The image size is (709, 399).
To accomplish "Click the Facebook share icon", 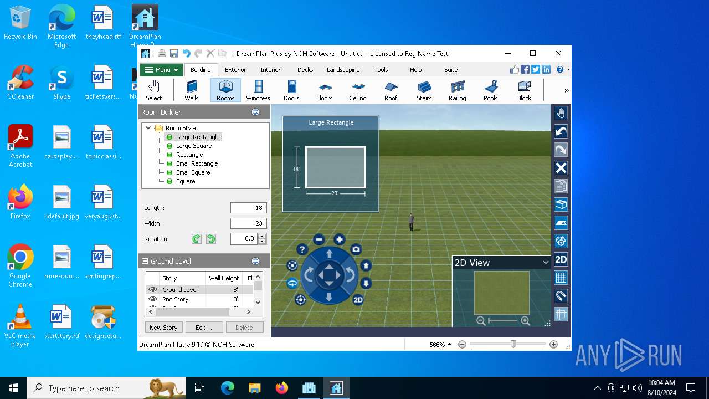I will pyautogui.click(x=525, y=69).
